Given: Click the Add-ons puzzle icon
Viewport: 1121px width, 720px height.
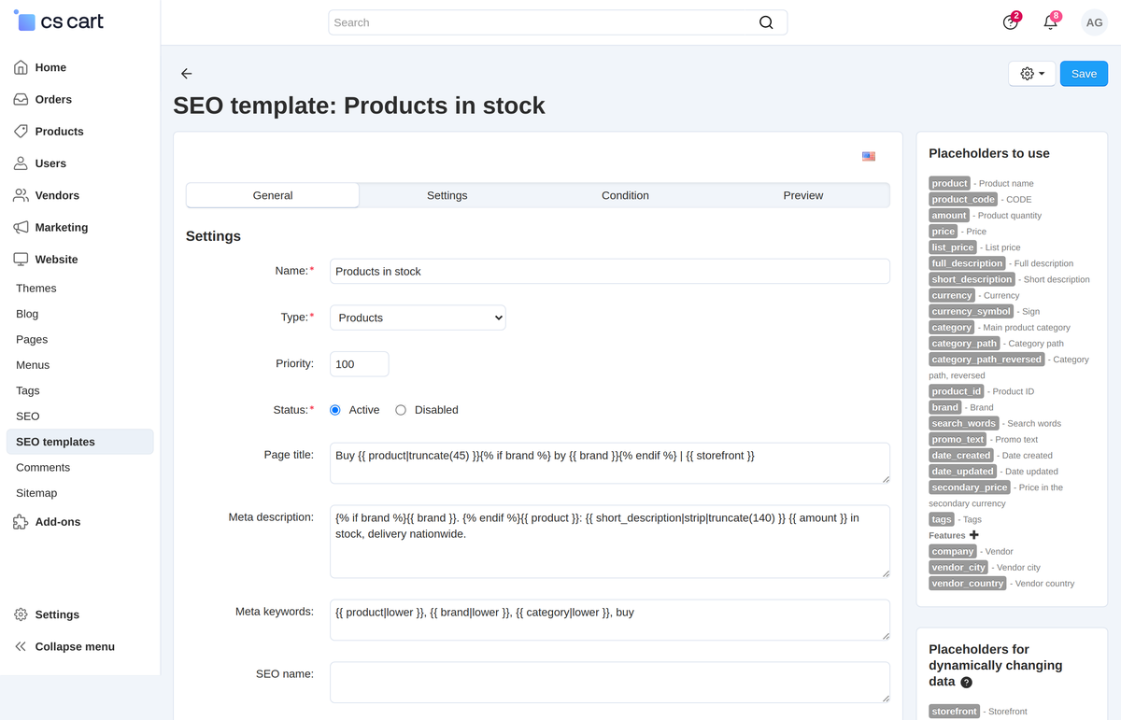Looking at the screenshot, I should pyautogui.click(x=21, y=522).
